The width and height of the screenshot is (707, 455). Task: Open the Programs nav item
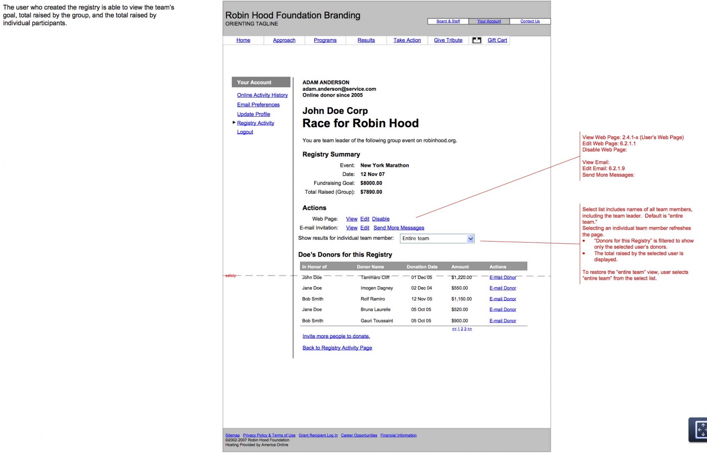[x=325, y=40]
